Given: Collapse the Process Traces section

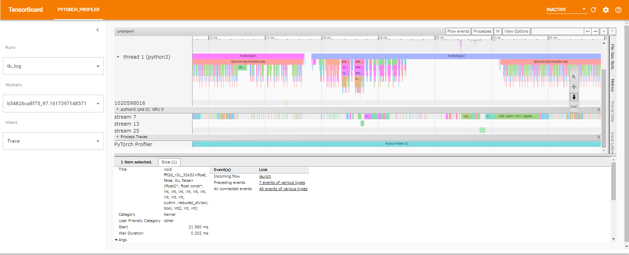Looking at the screenshot, I should click(117, 137).
